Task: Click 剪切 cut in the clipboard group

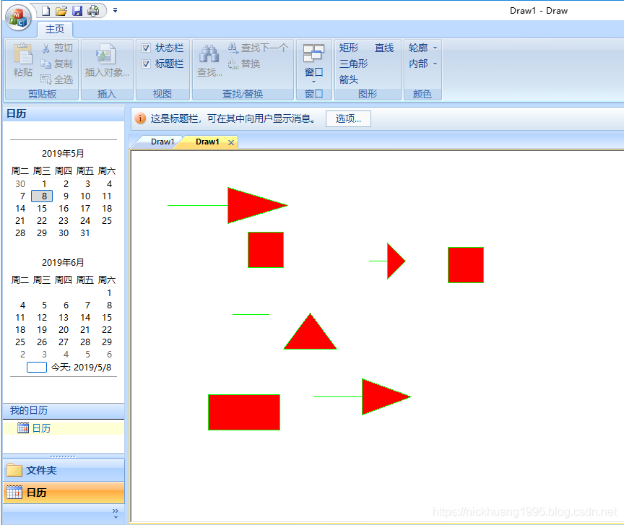Action: pos(57,48)
